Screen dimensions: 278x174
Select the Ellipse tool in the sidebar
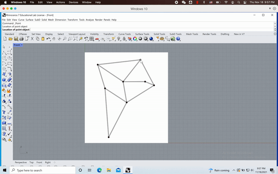click(x=9, y=58)
